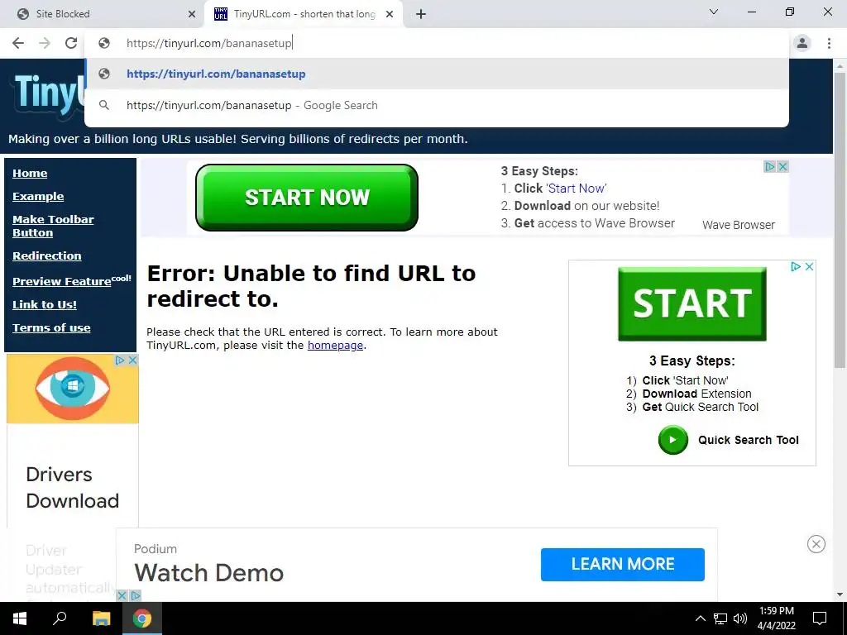The image size is (847, 635).
Task: Open the Terms of use link
Action: [x=51, y=327]
